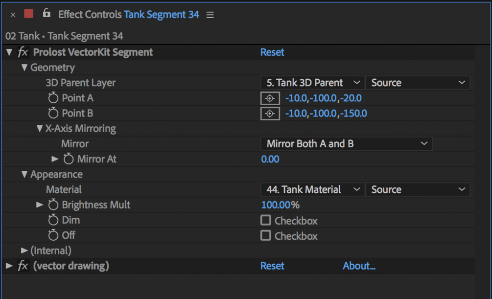Click the Point B crosshair target icon
The height and width of the screenshot is (299, 492).
pyautogui.click(x=270, y=114)
